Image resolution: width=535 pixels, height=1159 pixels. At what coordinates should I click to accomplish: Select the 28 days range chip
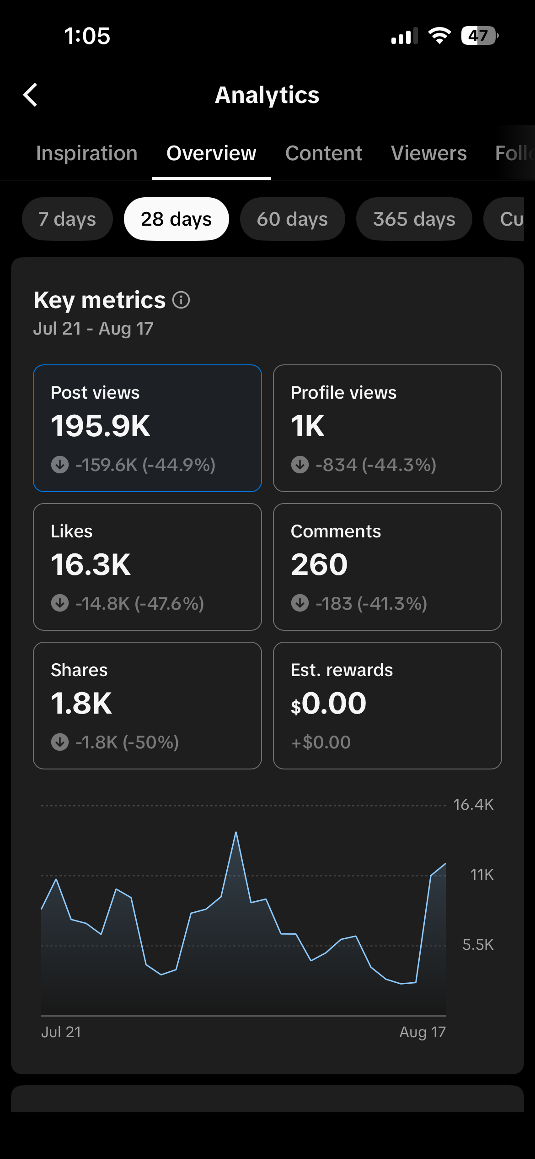(176, 219)
